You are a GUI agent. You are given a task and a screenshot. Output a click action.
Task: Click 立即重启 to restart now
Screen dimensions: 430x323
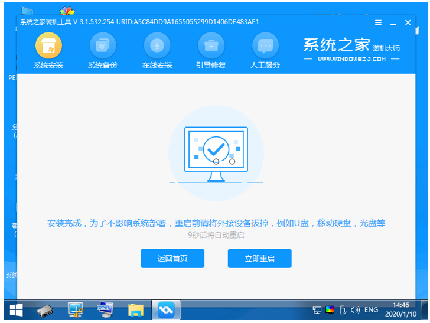click(259, 259)
